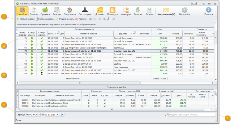Open the Товары (Goods) section
The height and width of the screenshot is (125, 232).
click(34, 11)
